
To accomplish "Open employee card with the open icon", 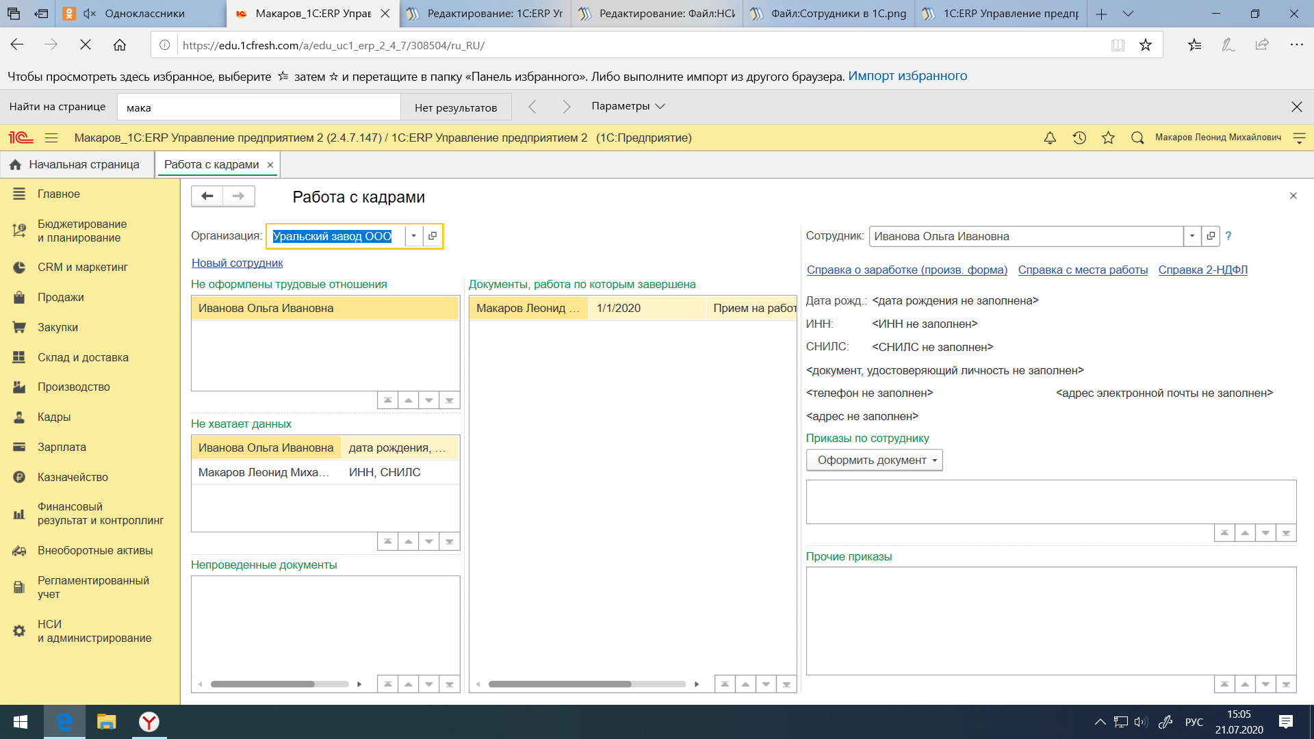I will tap(1211, 236).
